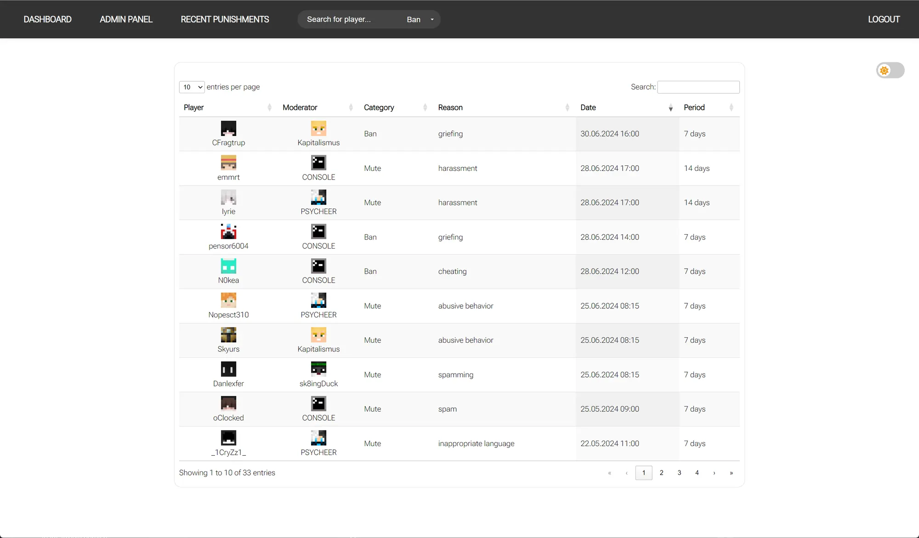Click the CONSOLE avatar next to emmrt
Image resolution: width=919 pixels, height=538 pixels.
[x=318, y=163]
